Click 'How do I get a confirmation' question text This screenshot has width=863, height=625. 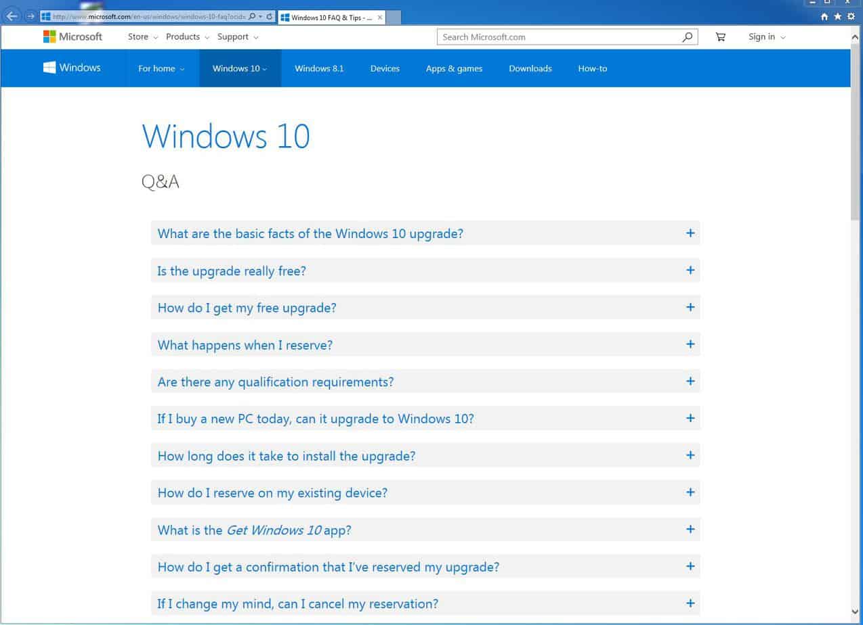(x=329, y=567)
